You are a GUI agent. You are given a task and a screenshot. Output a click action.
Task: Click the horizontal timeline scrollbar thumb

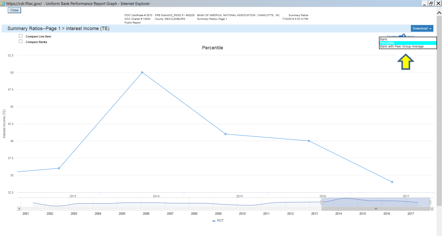(376, 209)
